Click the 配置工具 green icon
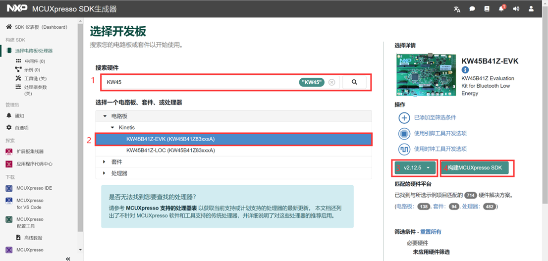Image resolution: width=548 pixels, height=261 pixels. (9, 220)
